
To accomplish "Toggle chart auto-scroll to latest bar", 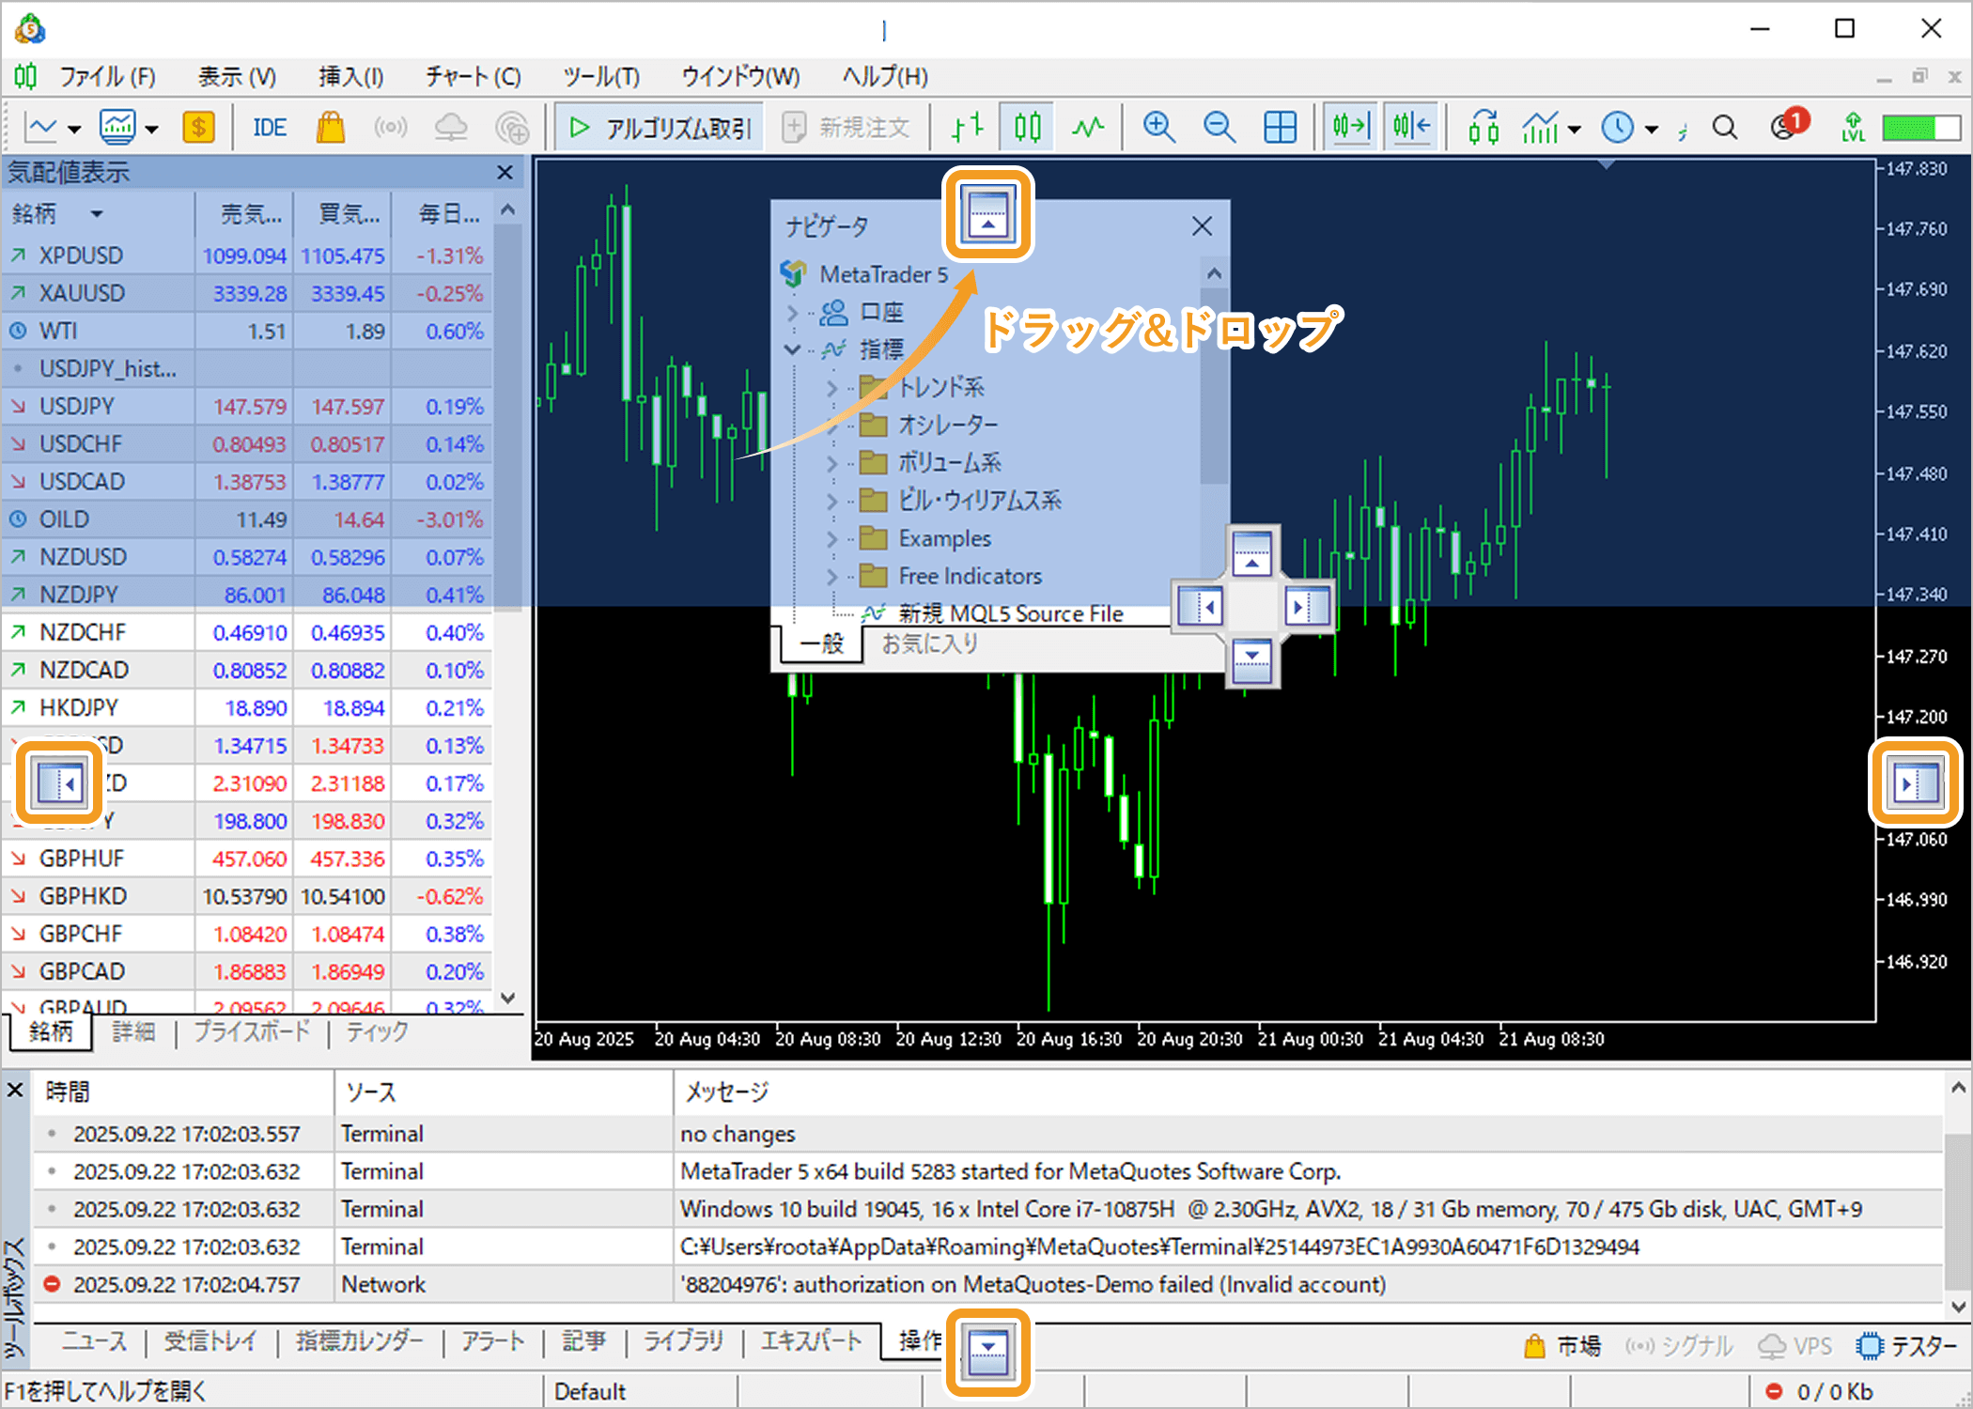I will coord(1350,127).
